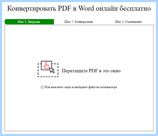Click 'Перетащите PDF в это окно' text
The width and height of the screenshot is (158, 136).
91,71
